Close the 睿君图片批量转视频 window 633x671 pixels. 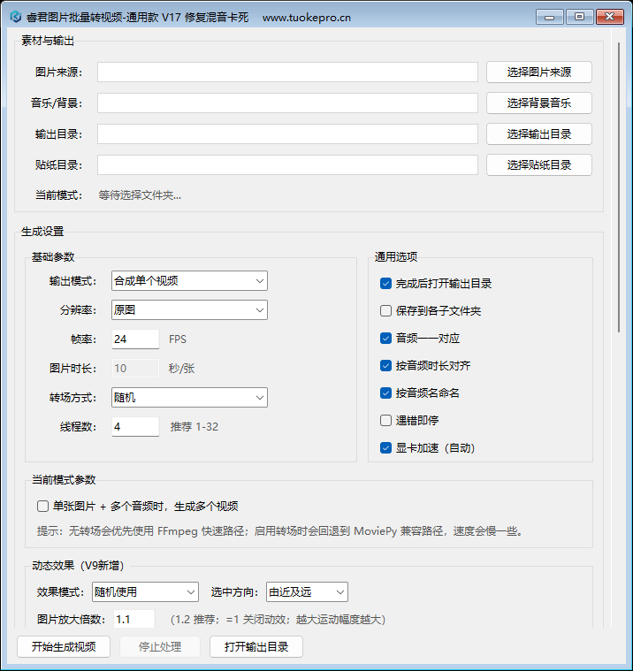(610, 17)
